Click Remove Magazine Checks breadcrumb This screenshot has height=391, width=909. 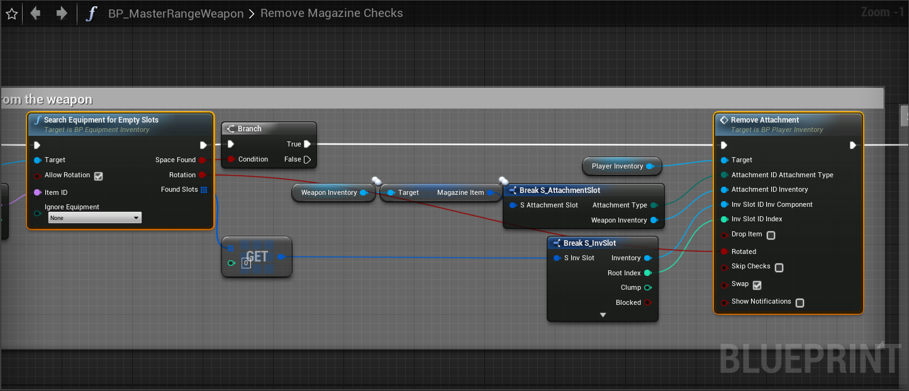(x=332, y=13)
